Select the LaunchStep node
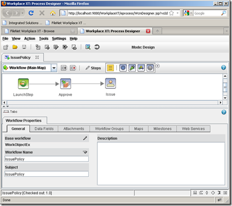232x206 pixels. pyautogui.click(x=23, y=84)
